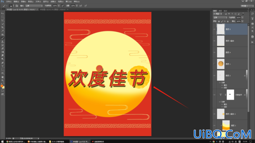255x143 pixels.
Task: Select the Move tool
Action: click(3, 13)
